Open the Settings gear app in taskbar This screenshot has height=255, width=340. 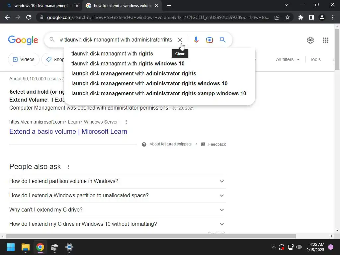pos(69,247)
